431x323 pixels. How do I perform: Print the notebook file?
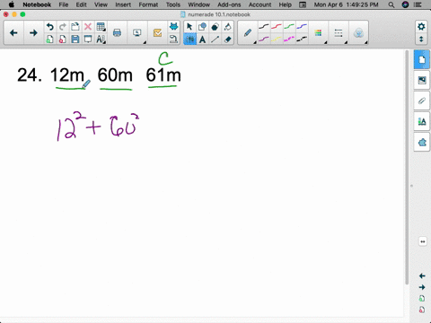(x=117, y=33)
